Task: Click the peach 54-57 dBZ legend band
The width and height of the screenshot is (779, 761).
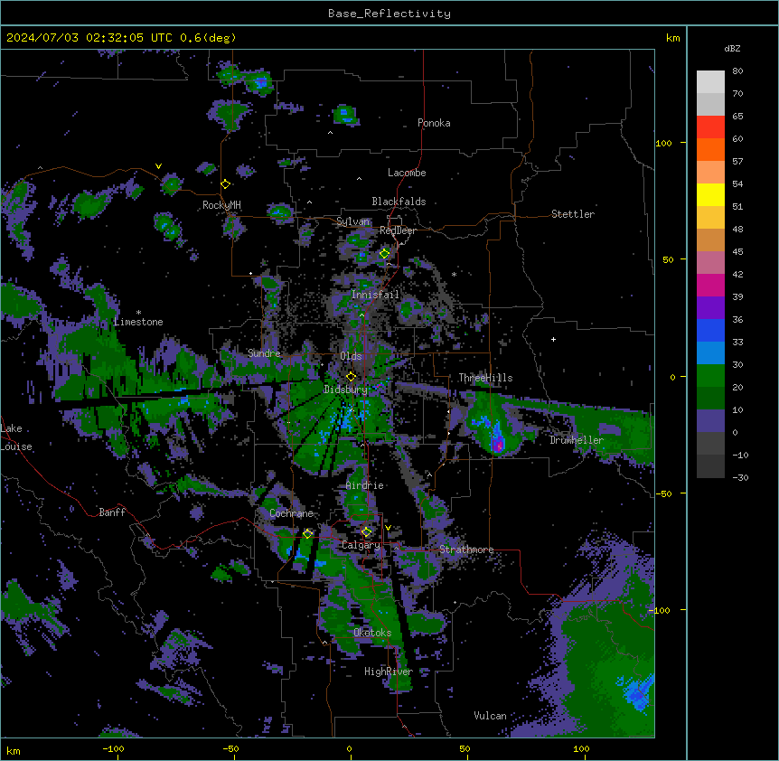Action: (x=710, y=173)
